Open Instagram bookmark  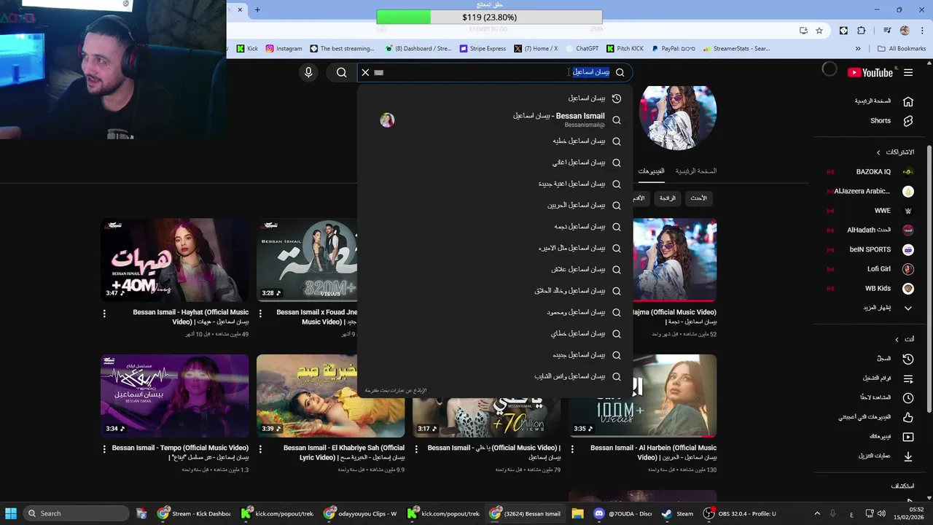284,49
